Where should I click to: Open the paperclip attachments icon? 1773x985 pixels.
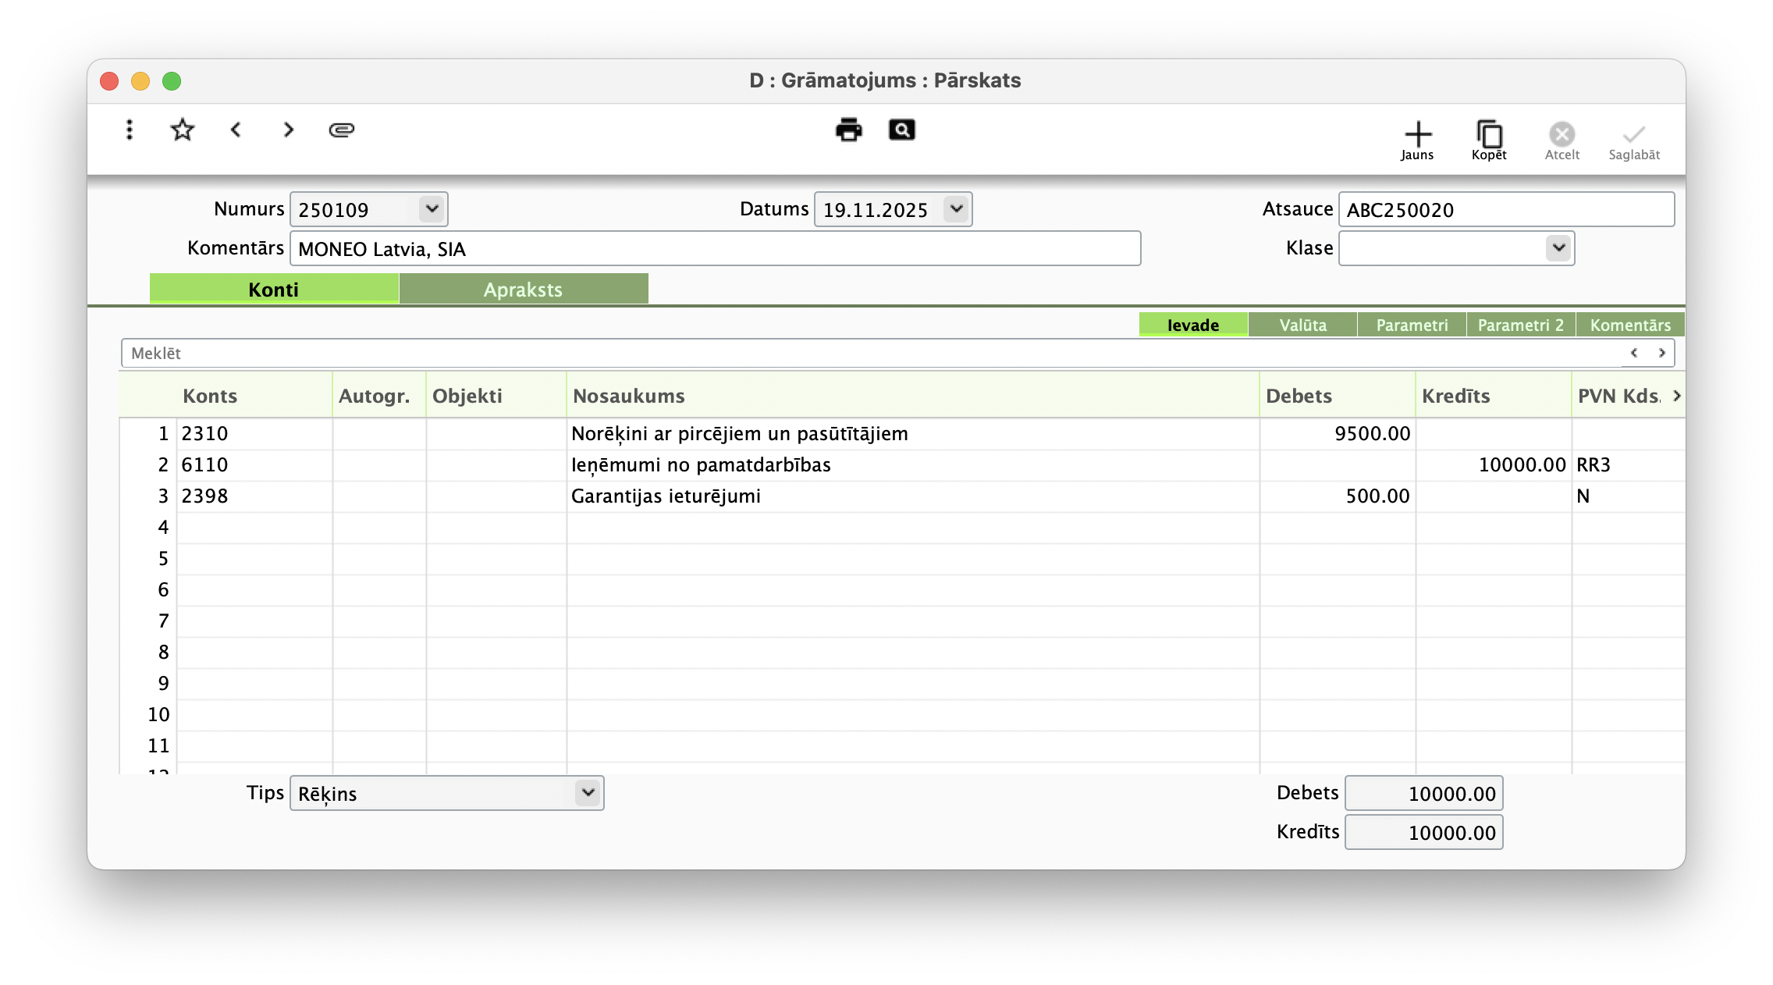(342, 130)
